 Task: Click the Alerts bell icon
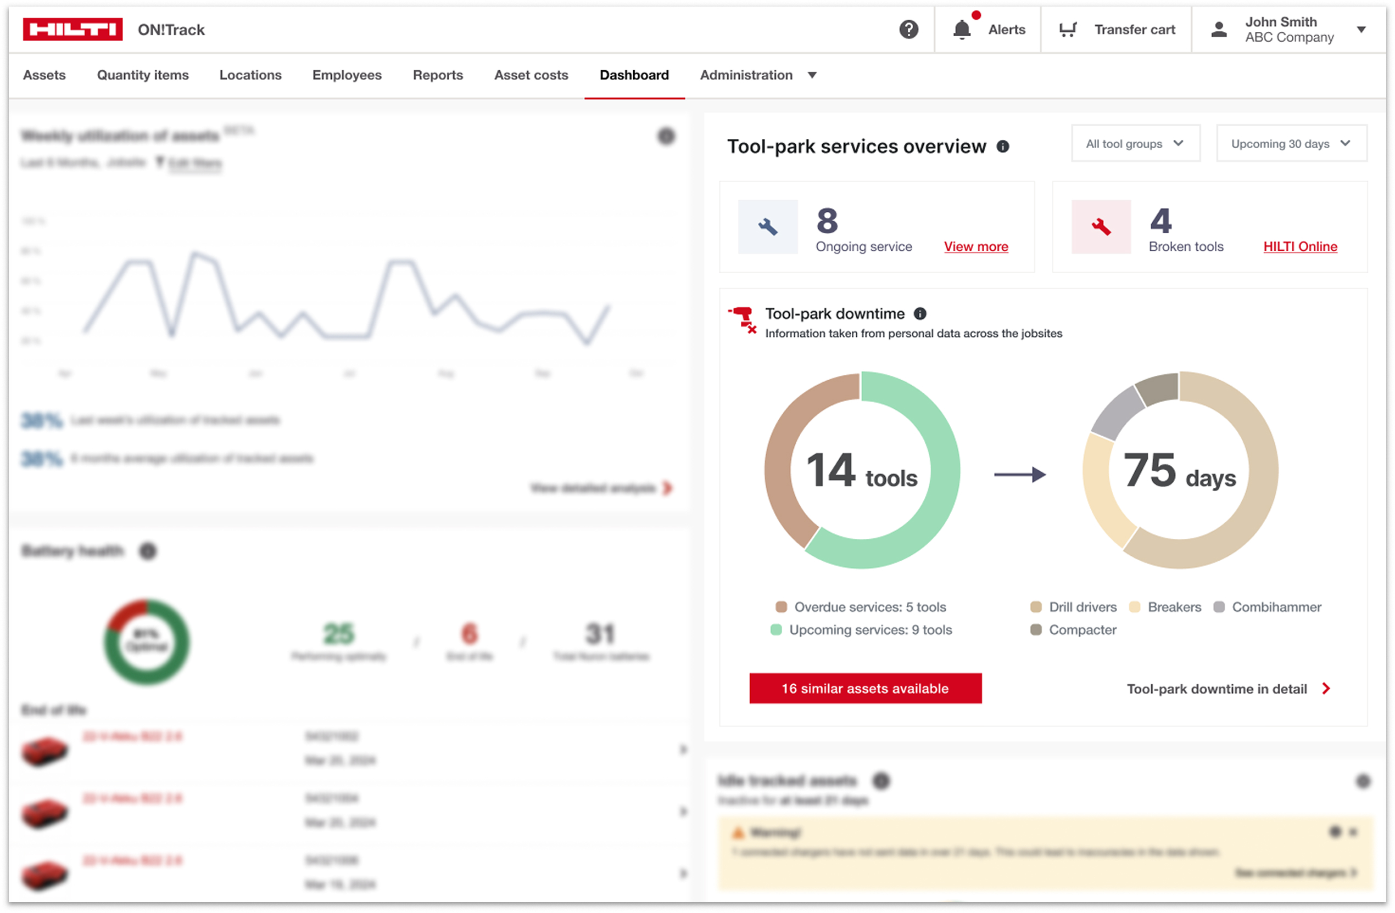962,29
